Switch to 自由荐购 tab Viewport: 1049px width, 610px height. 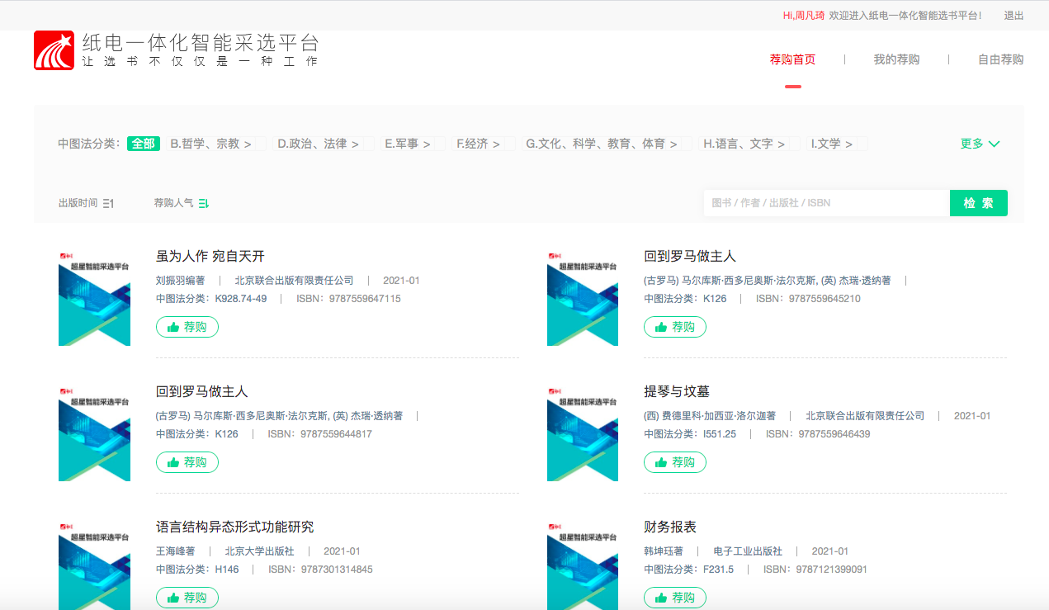(x=1000, y=59)
